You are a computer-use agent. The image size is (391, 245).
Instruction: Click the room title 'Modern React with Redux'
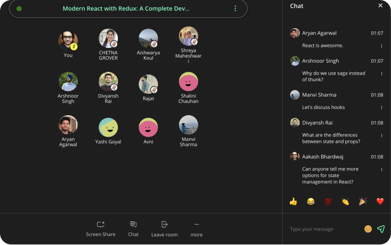[126, 8]
